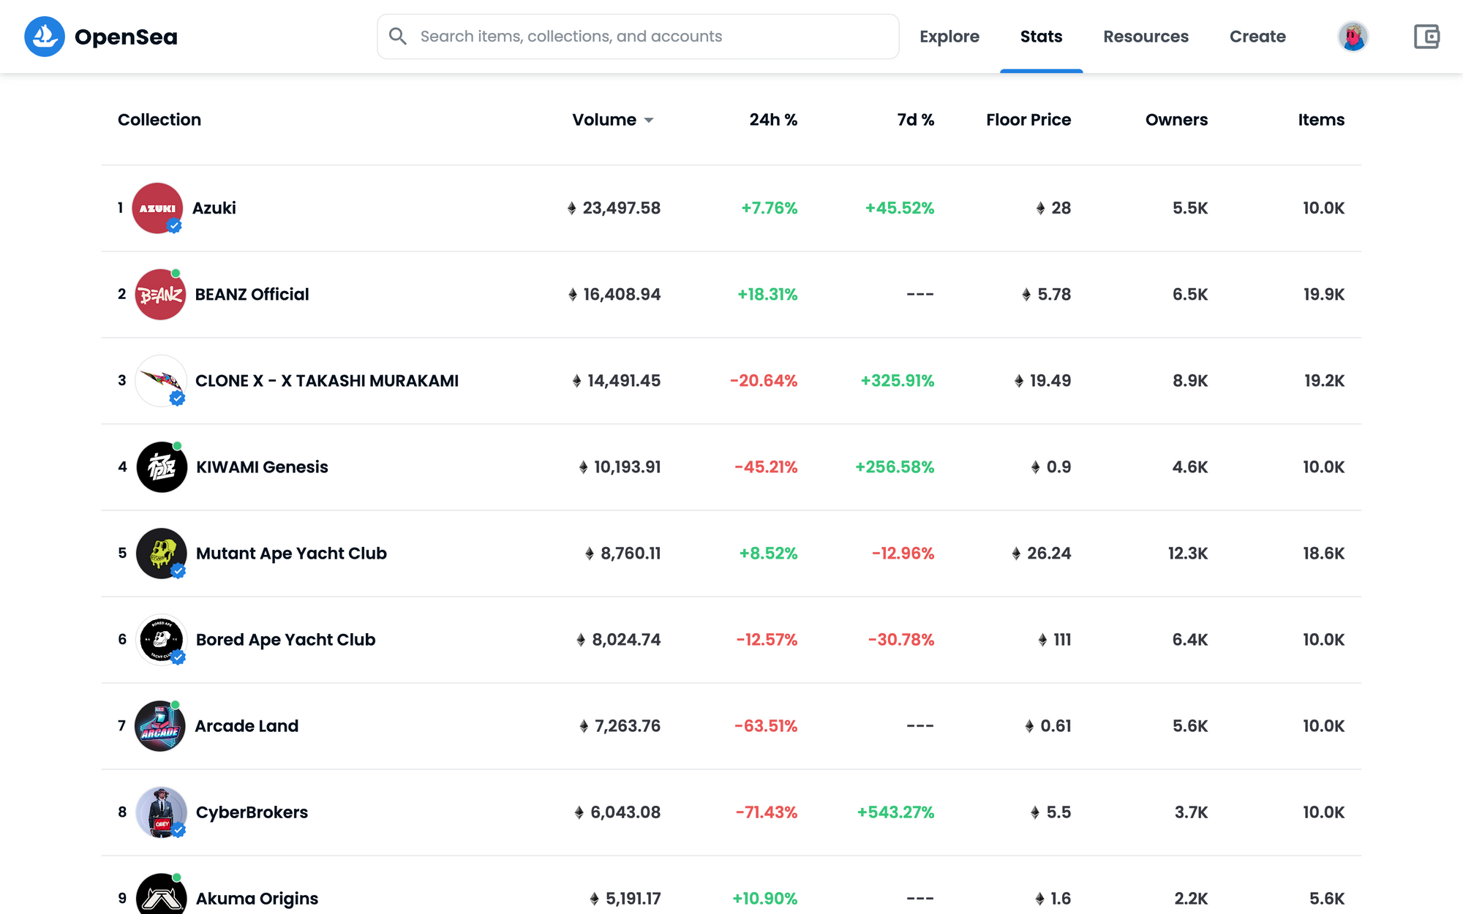Viewport: 1463px width, 914px height.
Task: Open the Explore menu
Action: 949,37
